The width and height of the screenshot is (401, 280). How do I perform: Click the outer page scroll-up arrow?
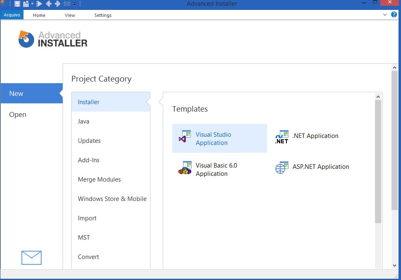394,68
